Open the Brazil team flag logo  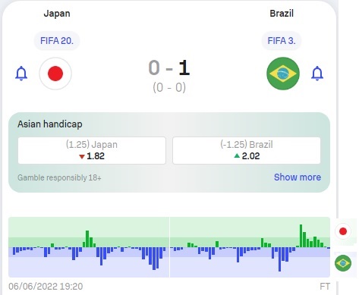point(283,74)
